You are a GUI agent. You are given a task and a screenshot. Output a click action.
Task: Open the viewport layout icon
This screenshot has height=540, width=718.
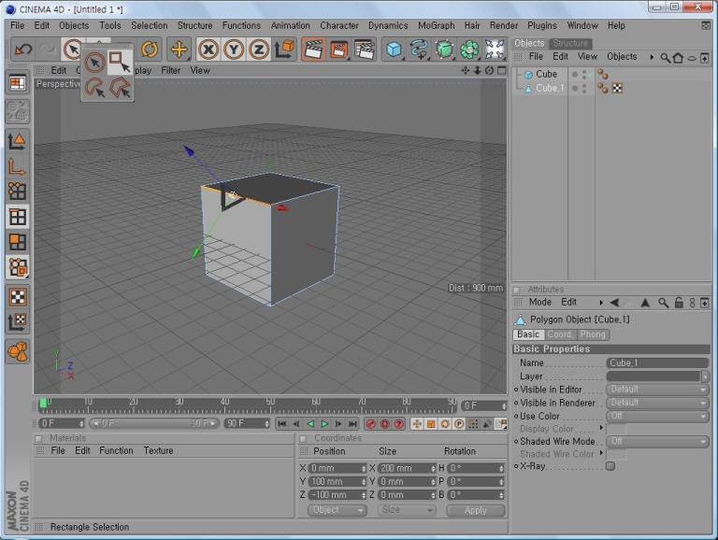18,83
